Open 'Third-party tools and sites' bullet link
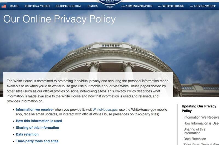The width and height of the screenshot is (219, 145). click(x=37, y=141)
